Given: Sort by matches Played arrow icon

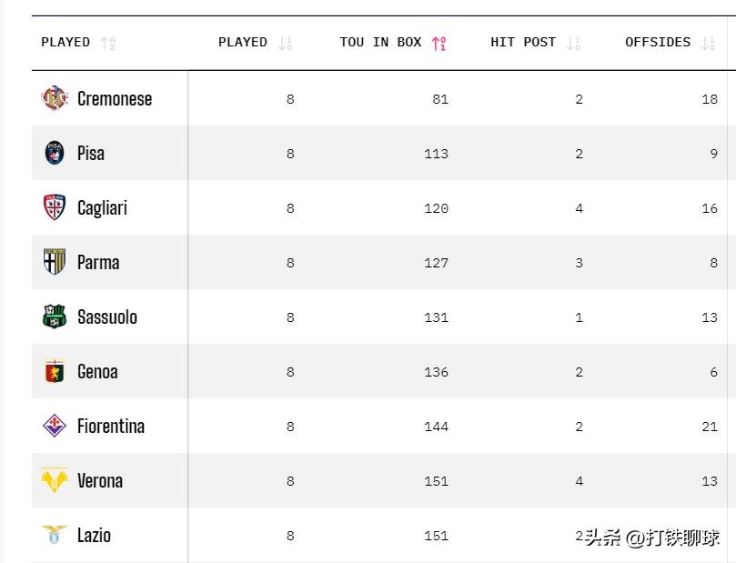Looking at the screenshot, I should click(x=285, y=43).
